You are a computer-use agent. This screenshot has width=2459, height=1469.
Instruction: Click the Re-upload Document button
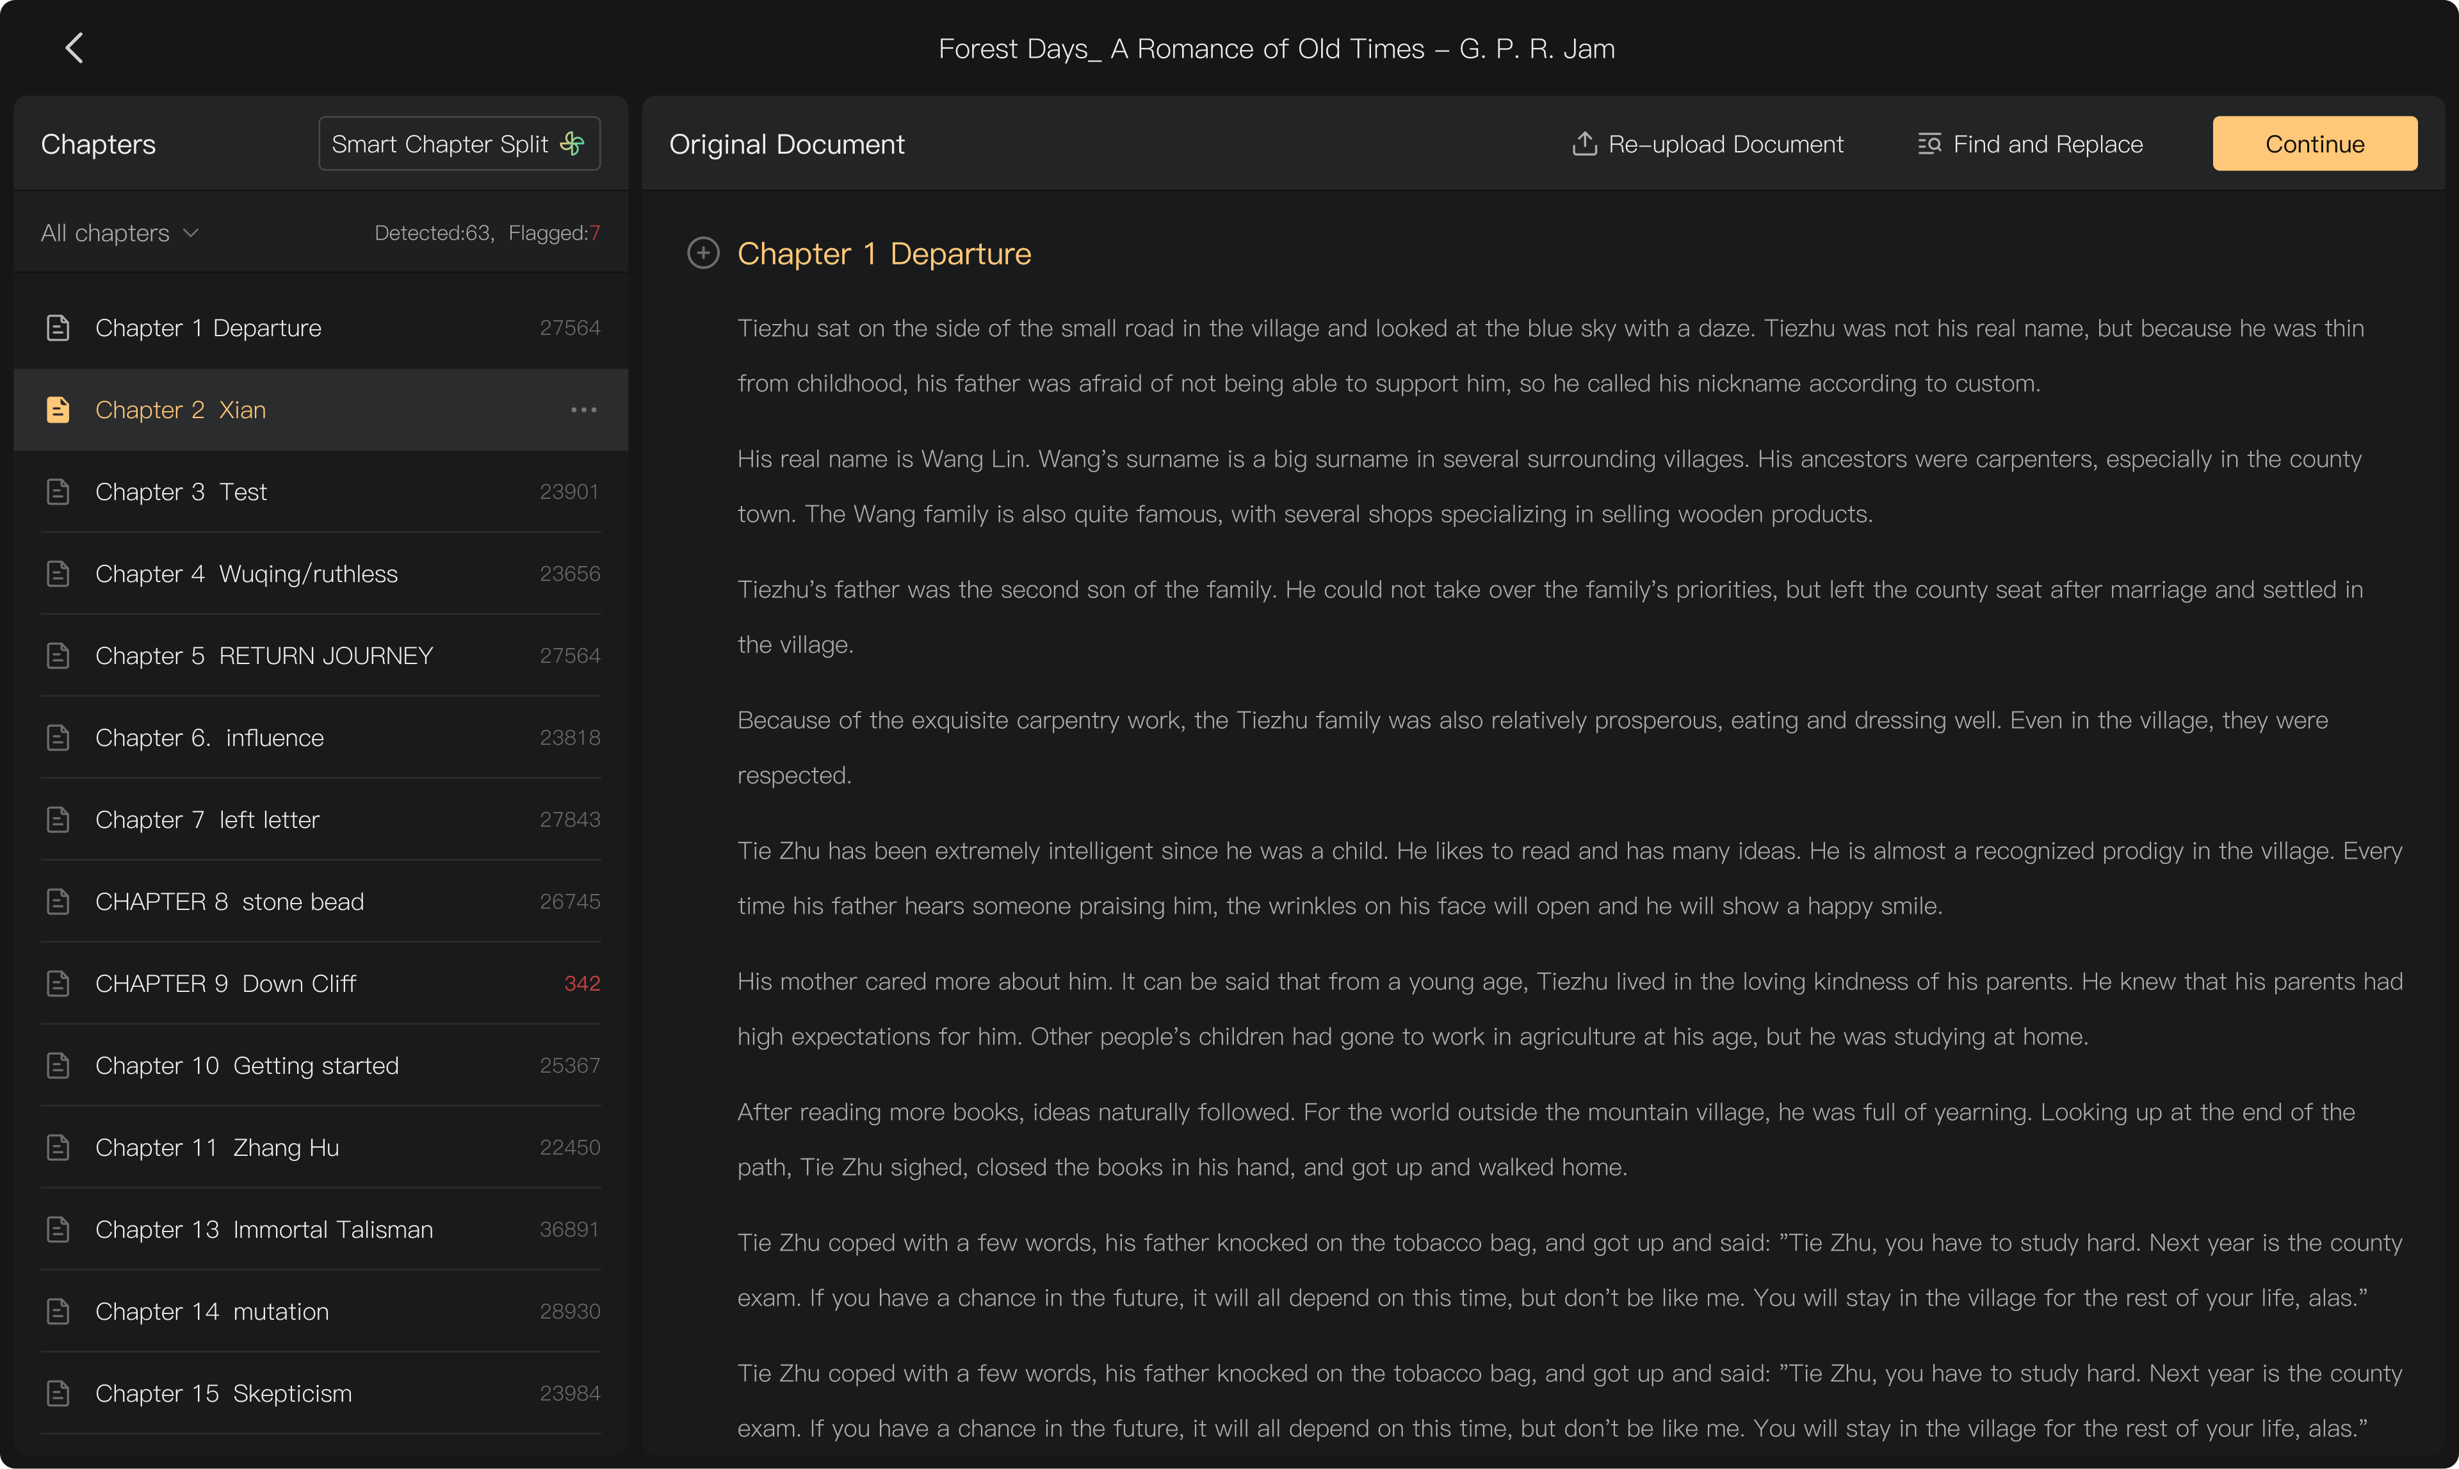[x=1708, y=143]
